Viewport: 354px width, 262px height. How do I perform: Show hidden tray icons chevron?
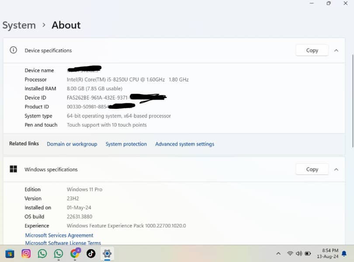(x=278, y=254)
